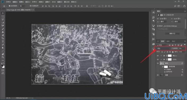Click the share icon at top right

[x=184, y=6]
